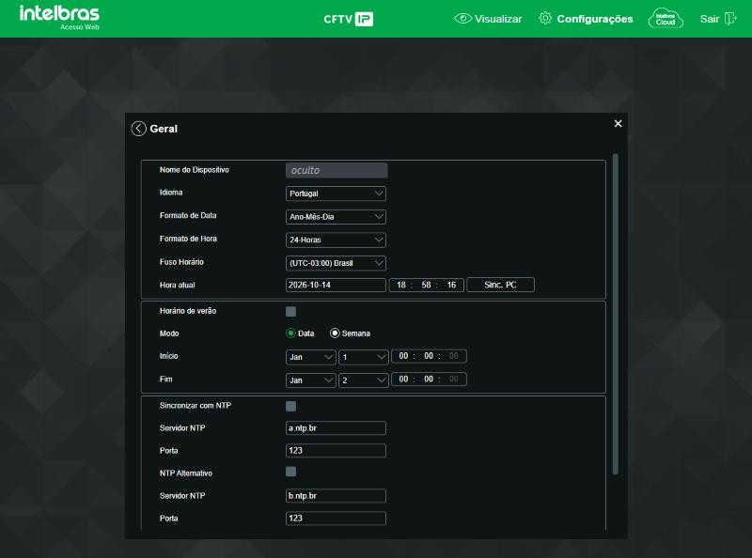The height and width of the screenshot is (558, 752).
Task: Open the Idioma dropdown
Action: point(336,194)
